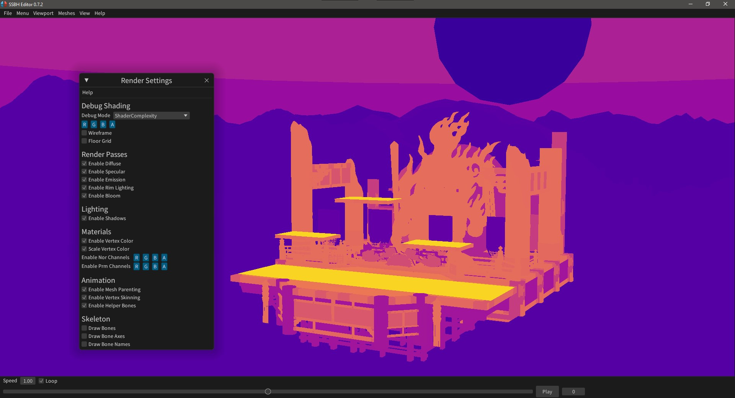The width and height of the screenshot is (735, 398).
Task: Enable the Wireframe checkbox
Action: tap(84, 133)
